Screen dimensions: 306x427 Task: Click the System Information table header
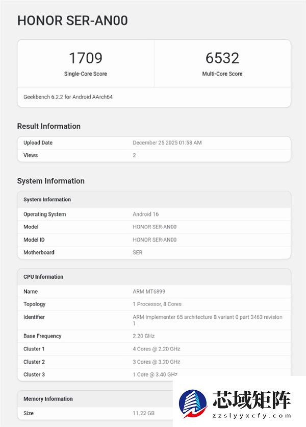click(47, 199)
